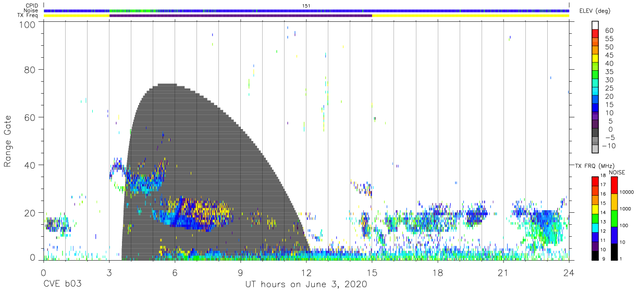The image size is (640, 295).
Task: Click the '80' tick on Range Gate axis
Action: 30,70
